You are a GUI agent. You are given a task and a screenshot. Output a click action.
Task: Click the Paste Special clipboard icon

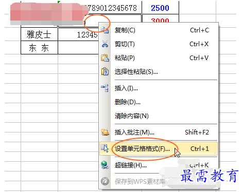pos(105,71)
